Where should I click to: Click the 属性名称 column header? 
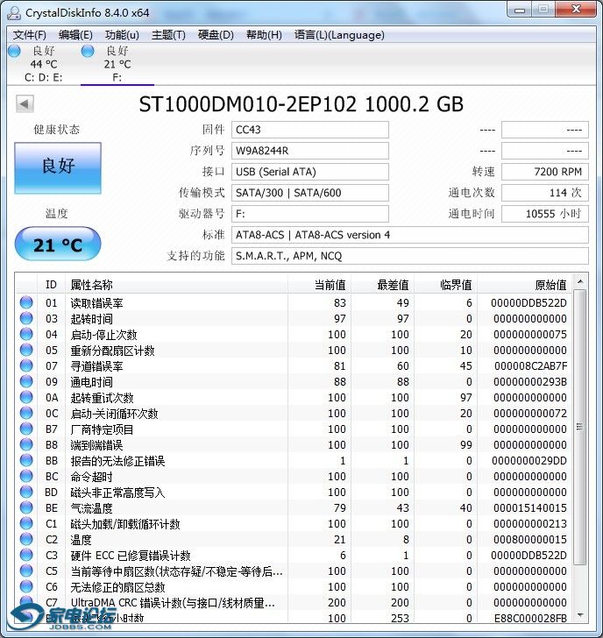point(176,285)
